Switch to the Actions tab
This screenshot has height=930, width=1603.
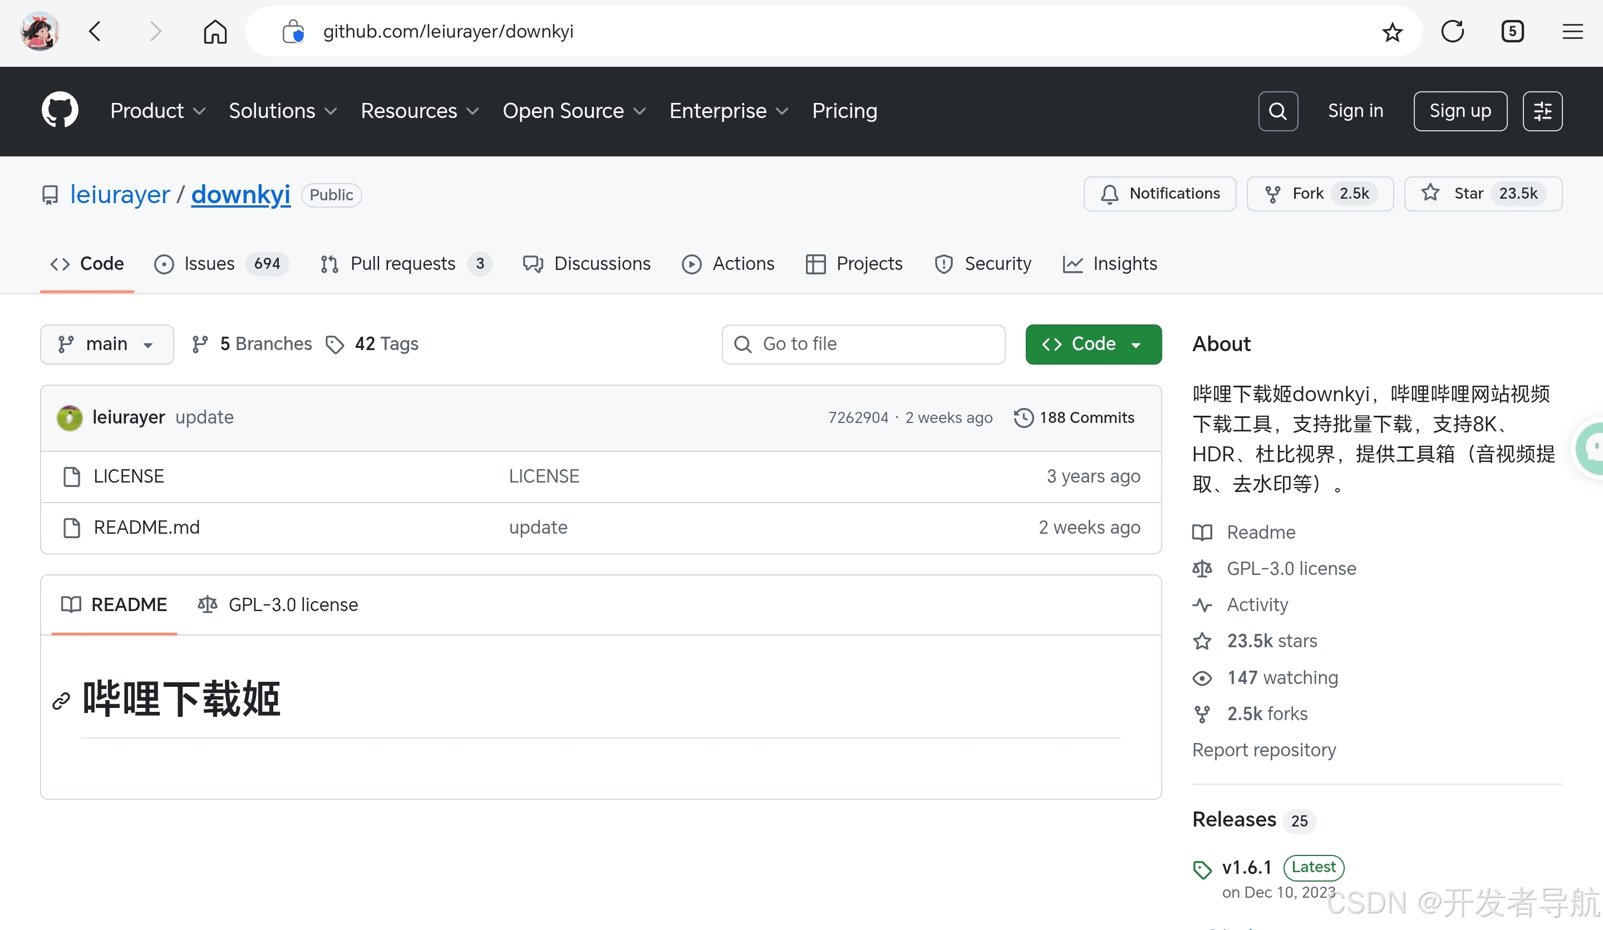tap(729, 264)
